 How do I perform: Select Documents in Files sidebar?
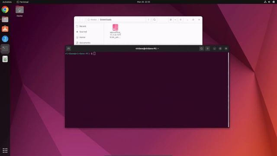89,43
